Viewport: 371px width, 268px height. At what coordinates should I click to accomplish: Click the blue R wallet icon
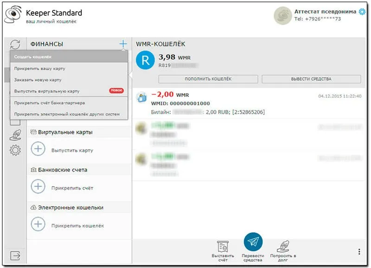coord(146,61)
